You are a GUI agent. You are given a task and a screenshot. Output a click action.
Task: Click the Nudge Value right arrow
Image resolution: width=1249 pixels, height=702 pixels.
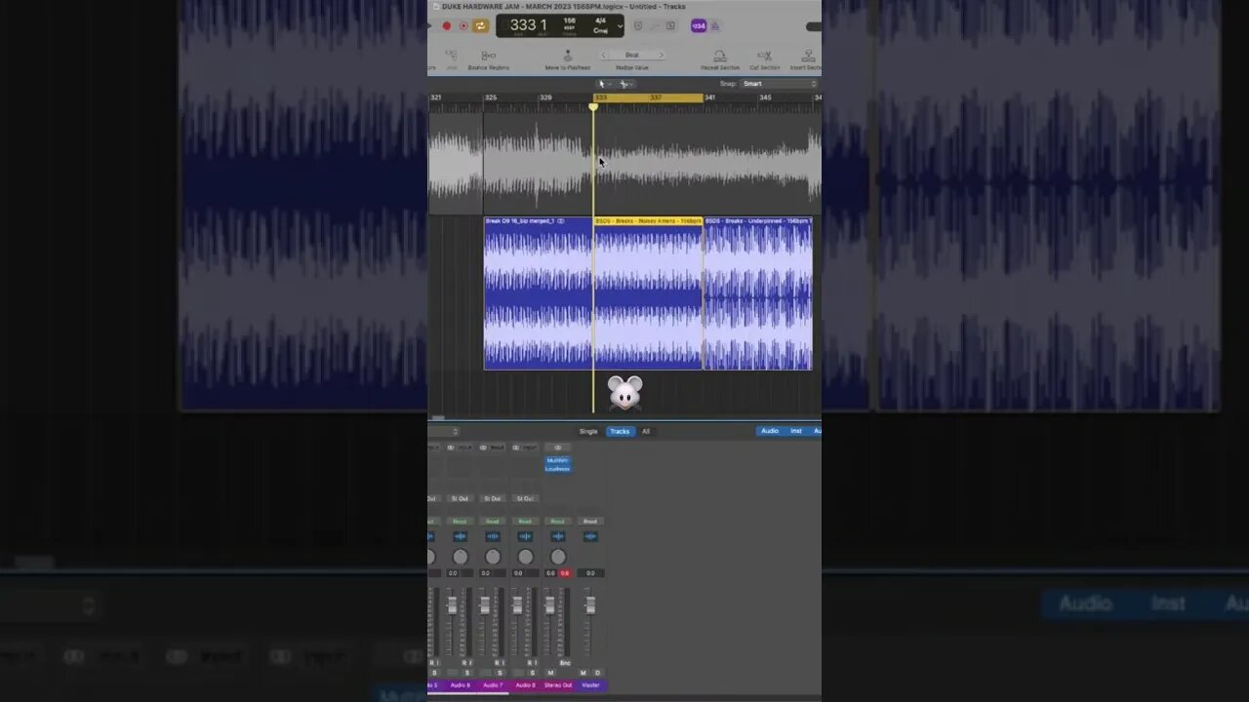(661, 56)
